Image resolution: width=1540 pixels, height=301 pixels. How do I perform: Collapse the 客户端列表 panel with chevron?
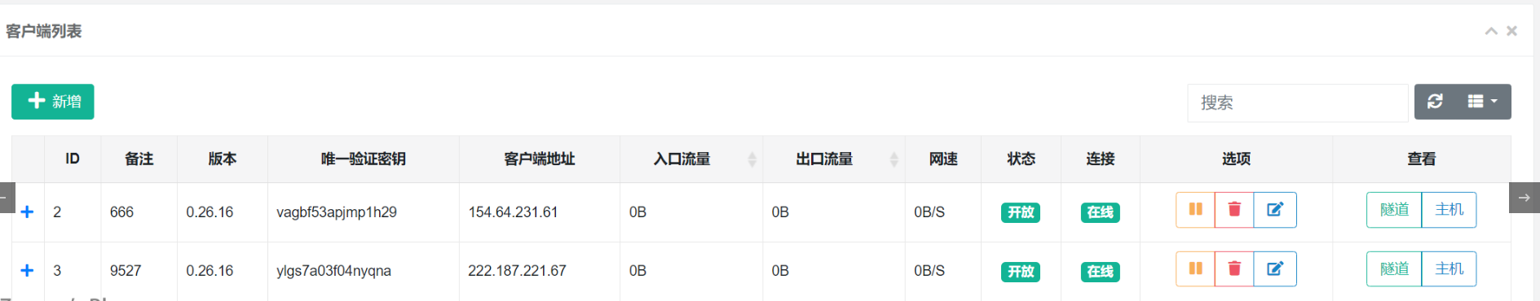pos(1491,31)
